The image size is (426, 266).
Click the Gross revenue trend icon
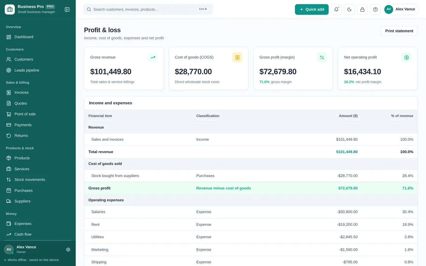tap(153, 57)
